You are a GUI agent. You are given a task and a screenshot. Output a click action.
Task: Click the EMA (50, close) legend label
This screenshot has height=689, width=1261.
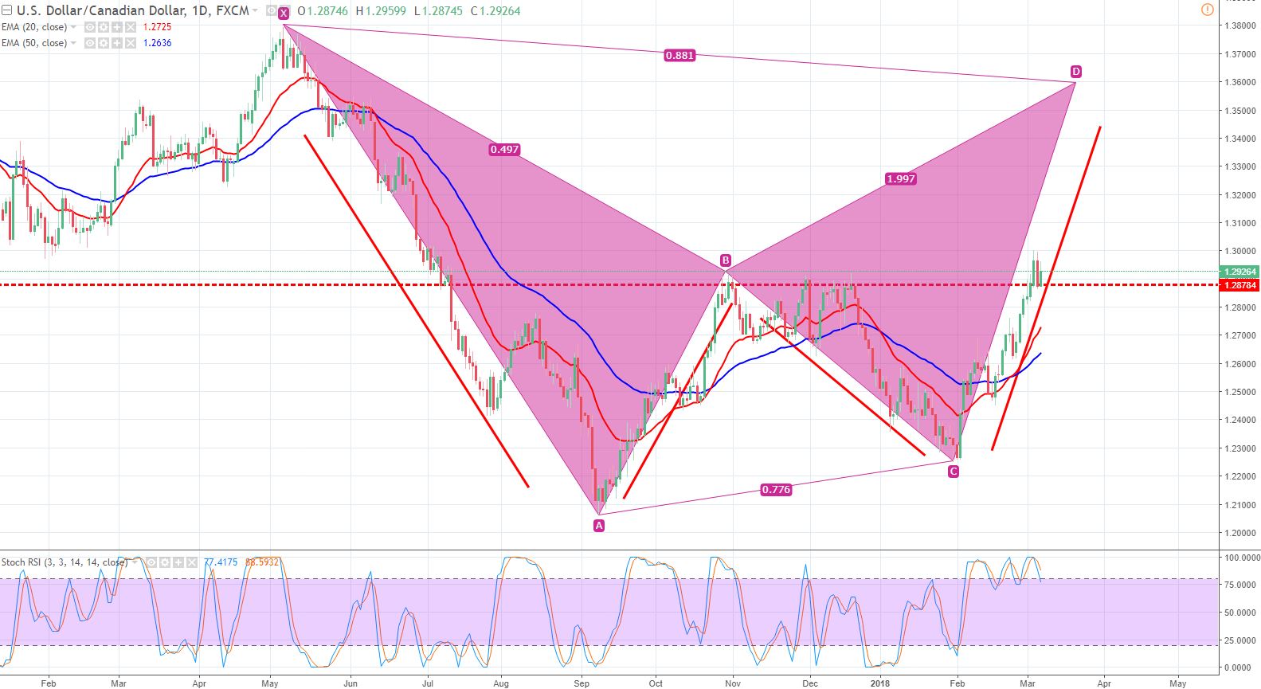tap(34, 43)
